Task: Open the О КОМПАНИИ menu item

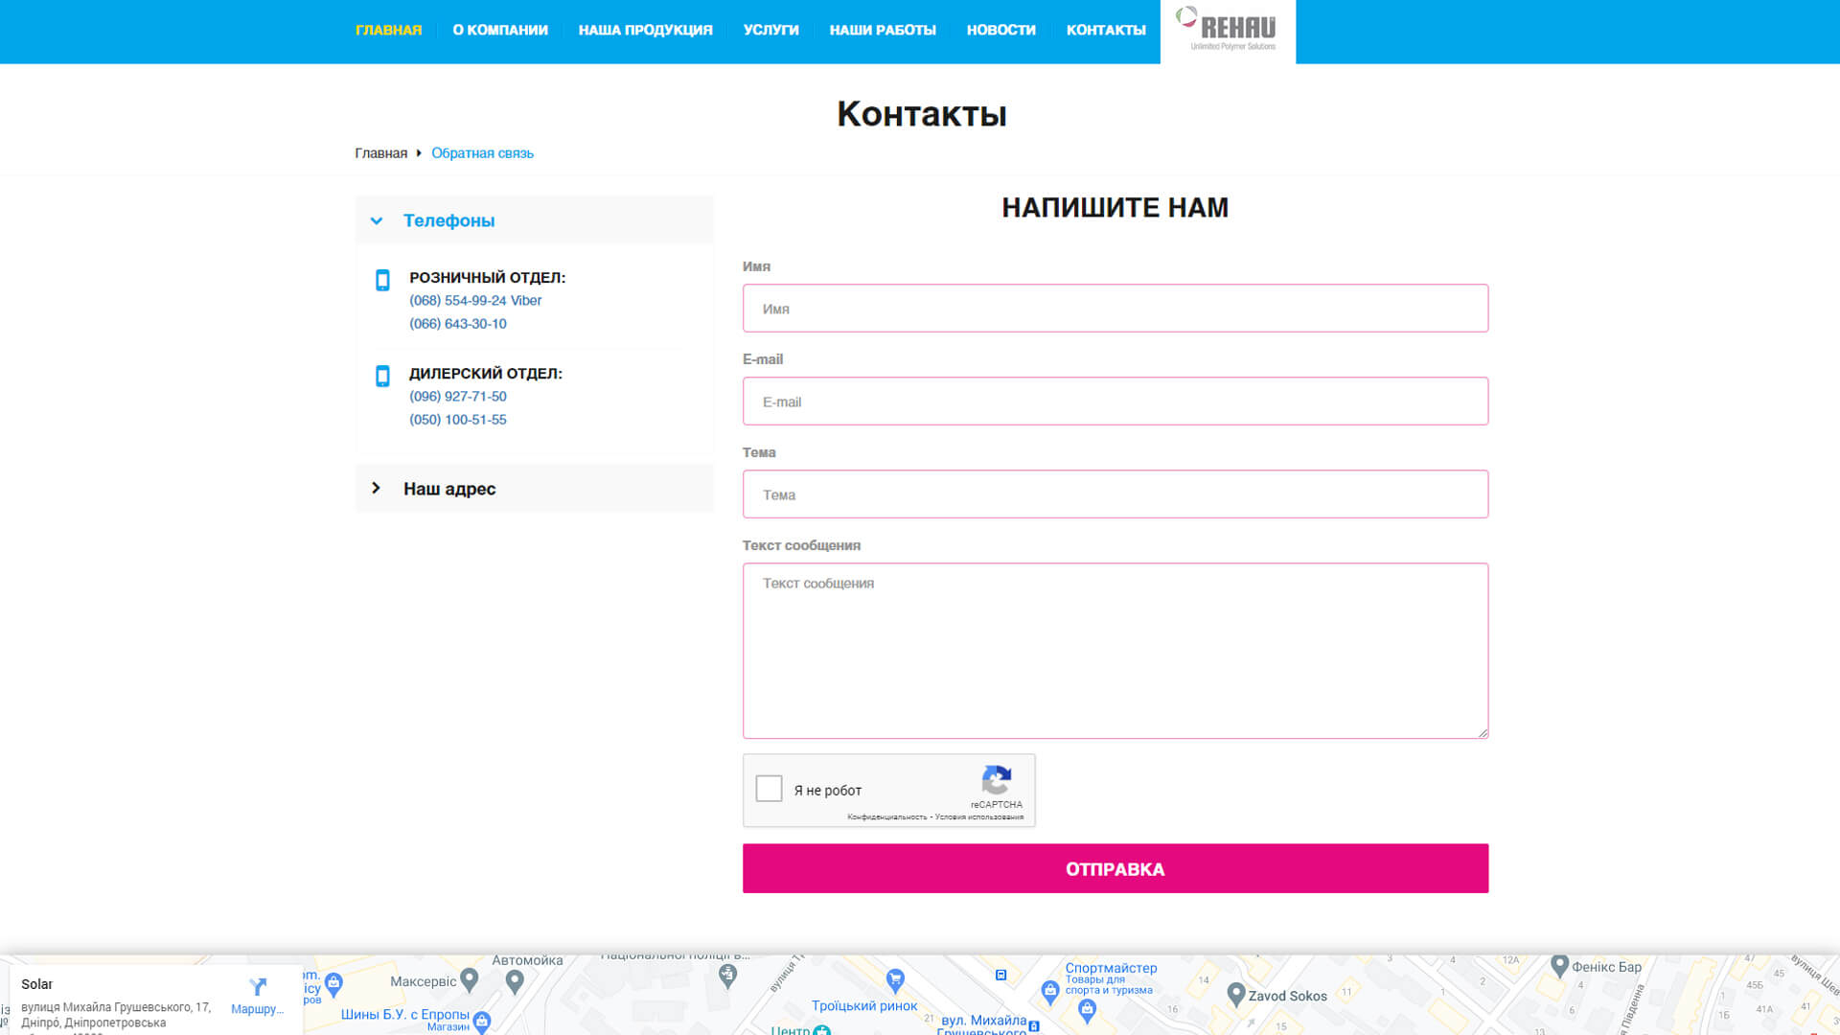Action: tap(500, 30)
